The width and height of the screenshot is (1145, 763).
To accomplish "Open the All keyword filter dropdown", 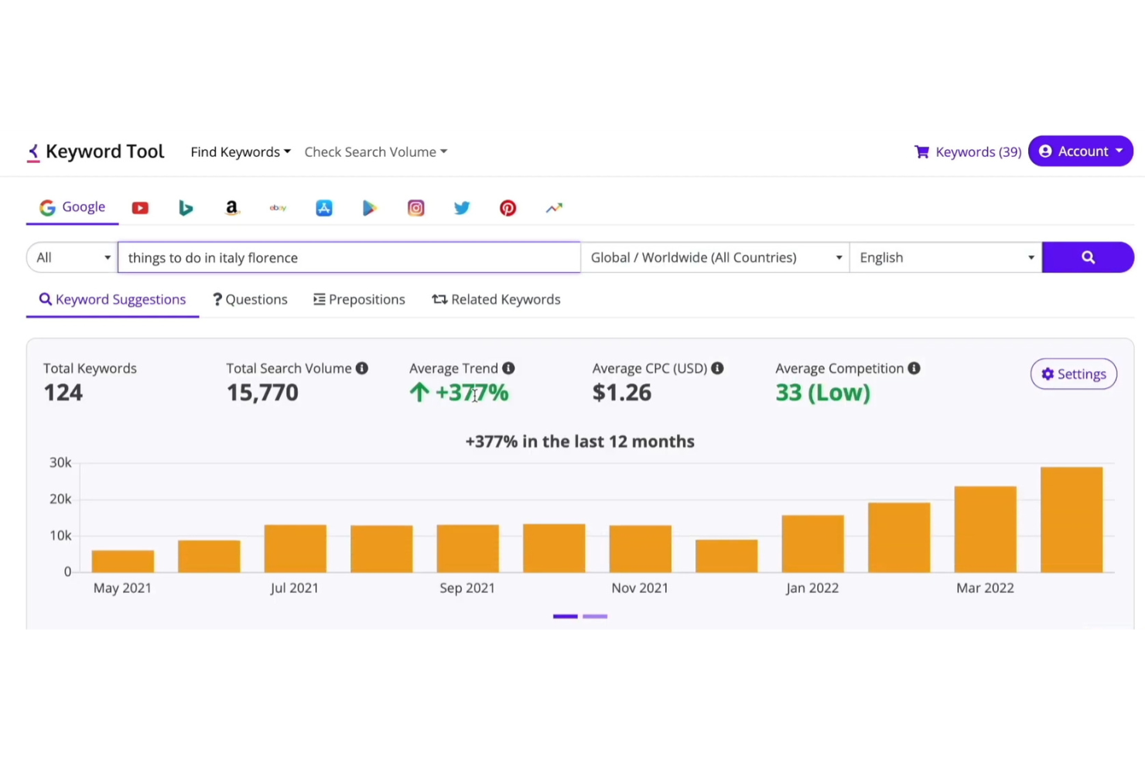I will [70, 257].
